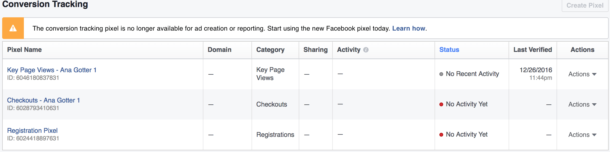Click the gray No Recent Activity status dot
The height and width of the screenshot is (152, 610).
(441, 74)
